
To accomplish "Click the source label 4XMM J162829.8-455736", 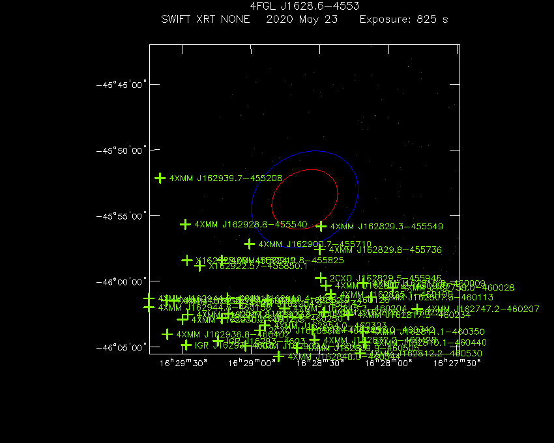I will click(x=385, y=250).
